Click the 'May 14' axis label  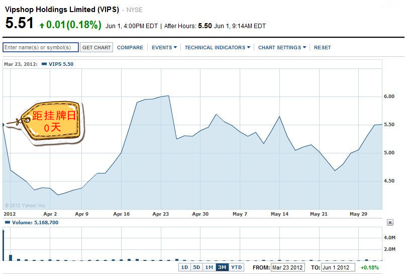tap(279, 214)
